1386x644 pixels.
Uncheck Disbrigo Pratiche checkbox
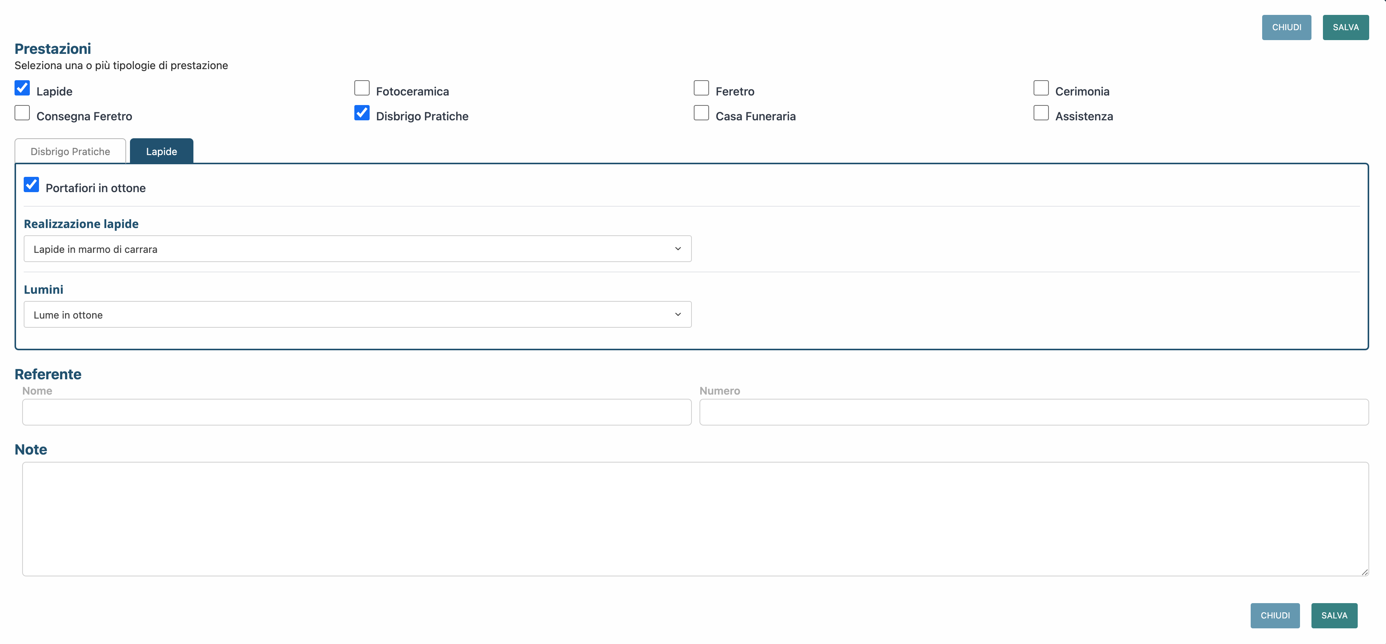coord(362,113)
